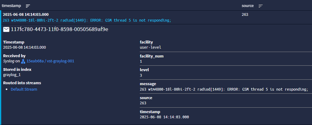Click the level field label
This screenshot has height=125, width=312.
click(x=144, y=70)
